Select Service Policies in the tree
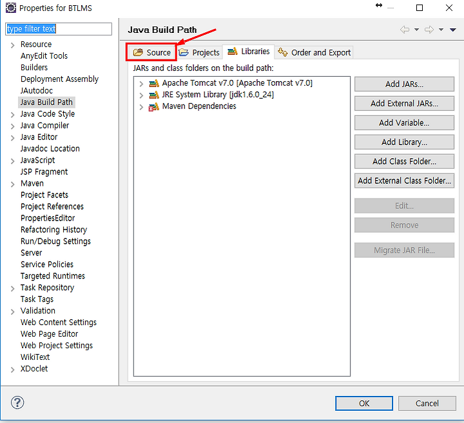This screenshot has height=423, width=464. 47,264
